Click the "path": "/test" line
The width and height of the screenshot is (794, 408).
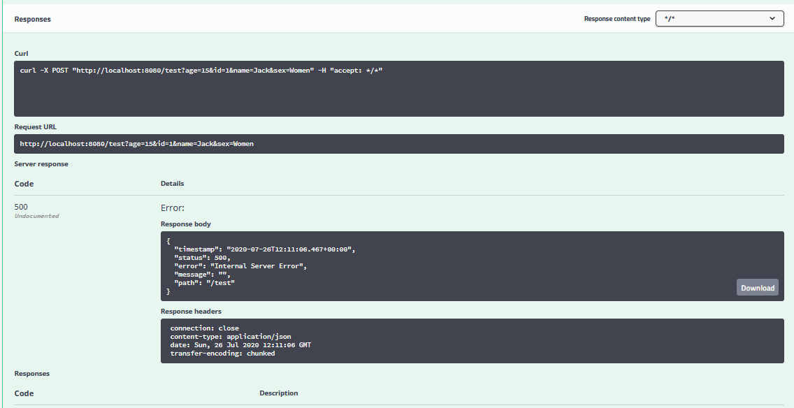(205, 283)
